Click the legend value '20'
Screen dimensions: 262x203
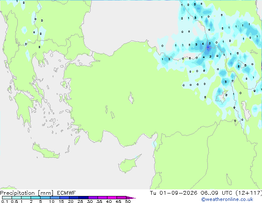click(x=71, y=201)
